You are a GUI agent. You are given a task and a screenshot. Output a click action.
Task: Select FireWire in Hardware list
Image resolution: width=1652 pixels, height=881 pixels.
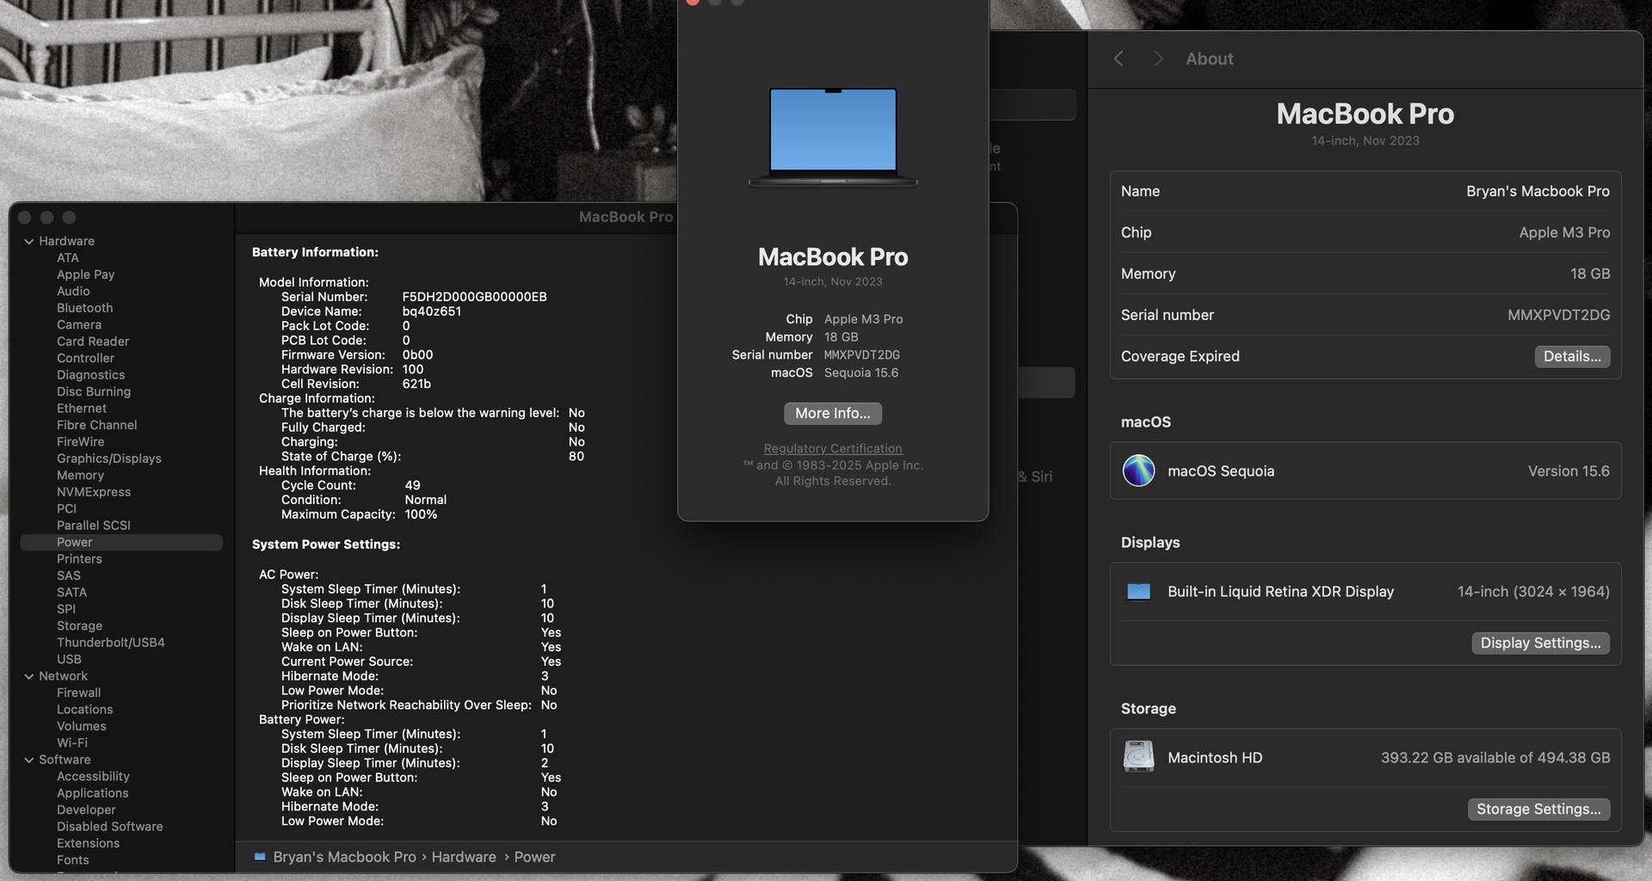(x=80, y=441)
